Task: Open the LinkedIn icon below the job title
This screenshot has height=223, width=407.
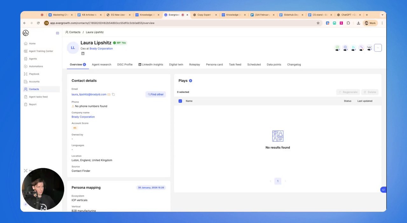Action: (x=83, y=54)
